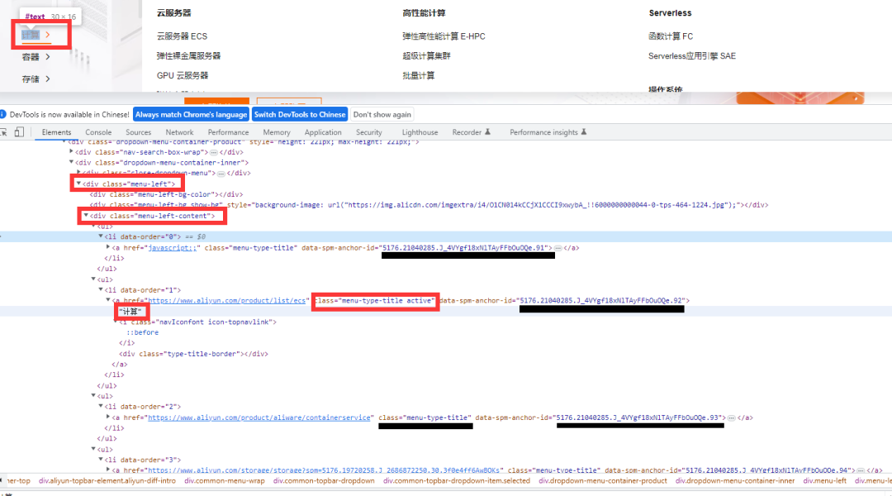This screenshot has width=892, height=496.
Task: Switch to the Lighthouse tab
Action: [x=420, y=132]
